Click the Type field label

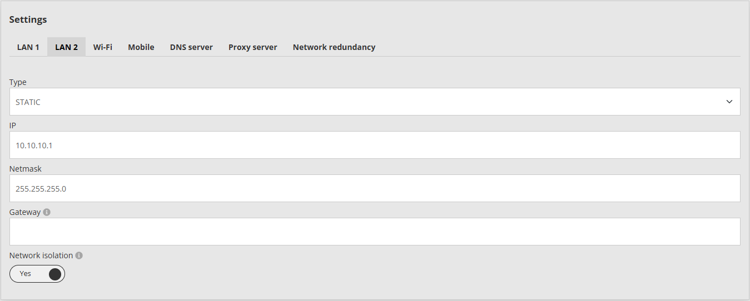18,82
